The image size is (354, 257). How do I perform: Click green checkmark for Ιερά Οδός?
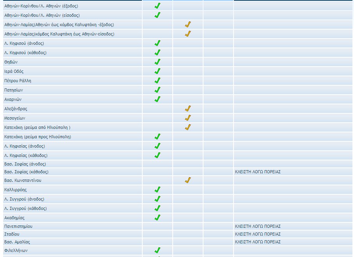pos(158,71)
